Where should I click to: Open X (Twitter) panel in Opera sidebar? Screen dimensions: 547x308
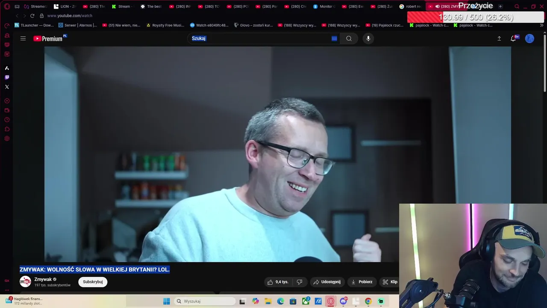point(7,87)
